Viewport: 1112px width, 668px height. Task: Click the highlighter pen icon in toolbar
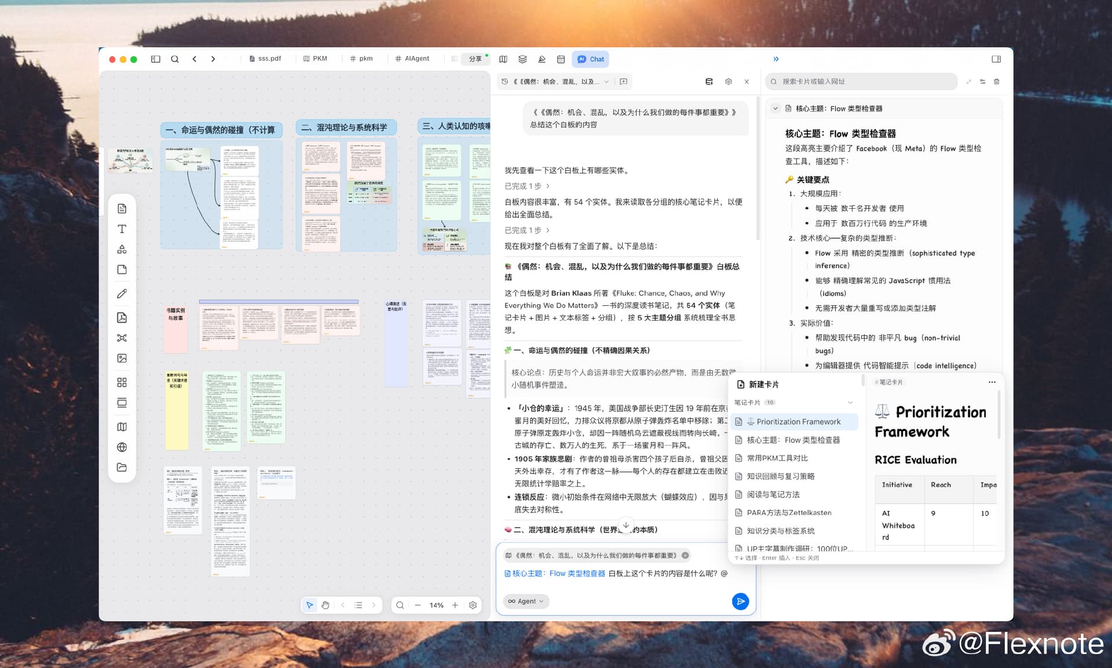542,59
